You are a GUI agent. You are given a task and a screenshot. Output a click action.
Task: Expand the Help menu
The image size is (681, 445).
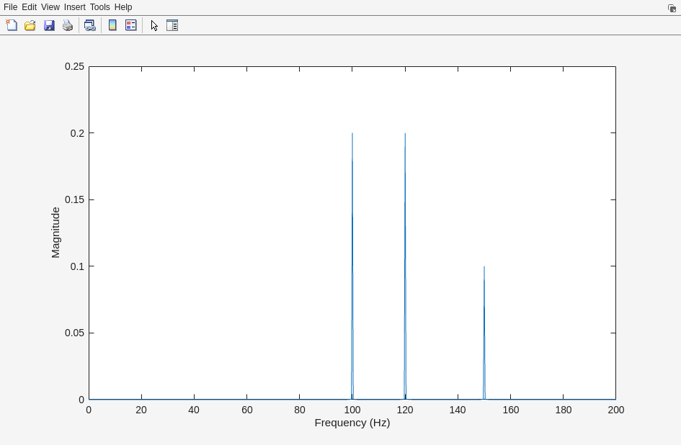tap(123, 7)
